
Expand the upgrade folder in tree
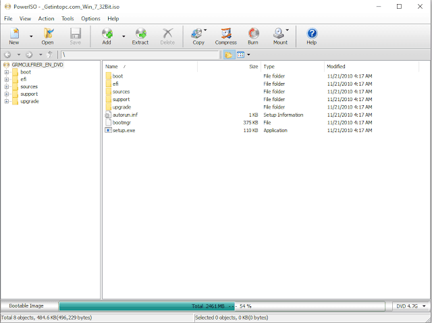point(6,102)
